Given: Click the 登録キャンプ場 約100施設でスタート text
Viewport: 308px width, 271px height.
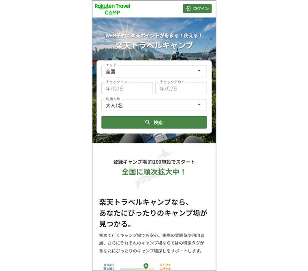Looking at the screenshot, I should click(x=154, y=162).
